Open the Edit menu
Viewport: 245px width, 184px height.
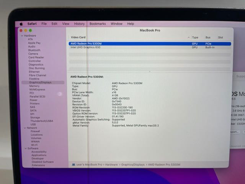[54, 24]
